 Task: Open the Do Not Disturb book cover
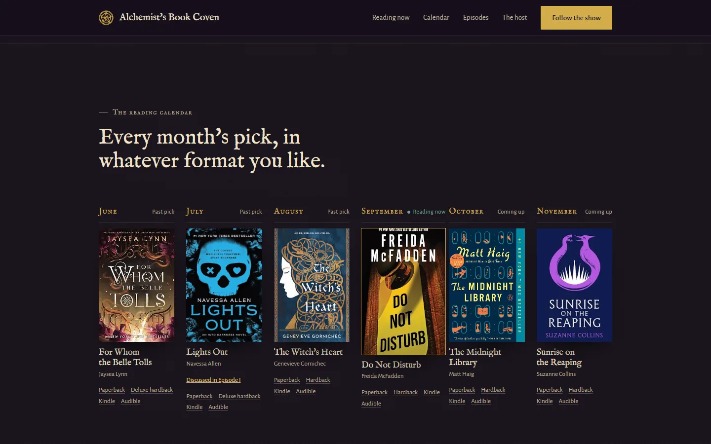tap(403, 292)
